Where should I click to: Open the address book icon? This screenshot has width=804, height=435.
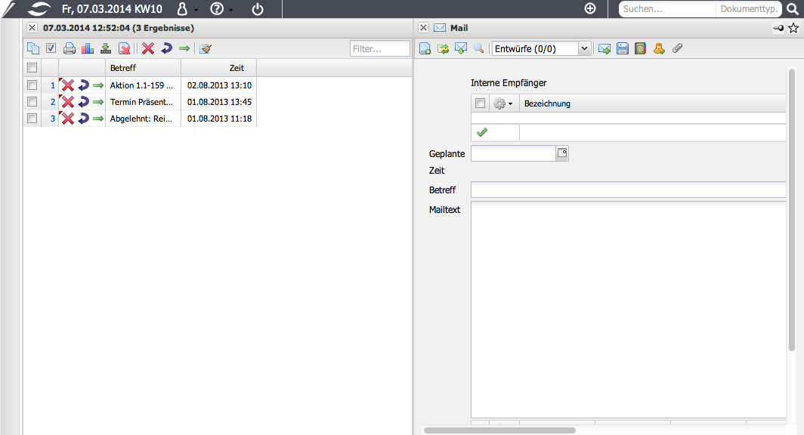(x=641, y=49)
